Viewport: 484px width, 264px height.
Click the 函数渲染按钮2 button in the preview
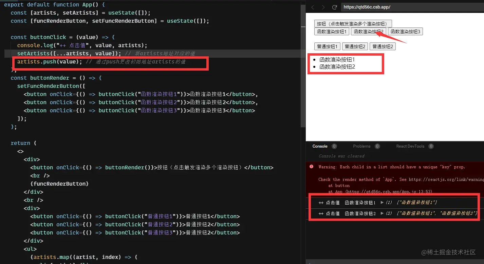click(369, 32)
